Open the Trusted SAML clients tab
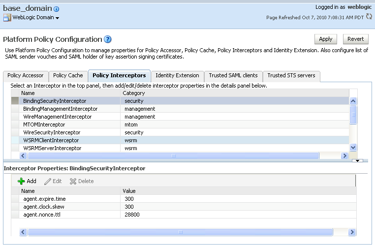The height and width of the screenshot is (249, 375). pyautogui.click(x=233, y=76)
